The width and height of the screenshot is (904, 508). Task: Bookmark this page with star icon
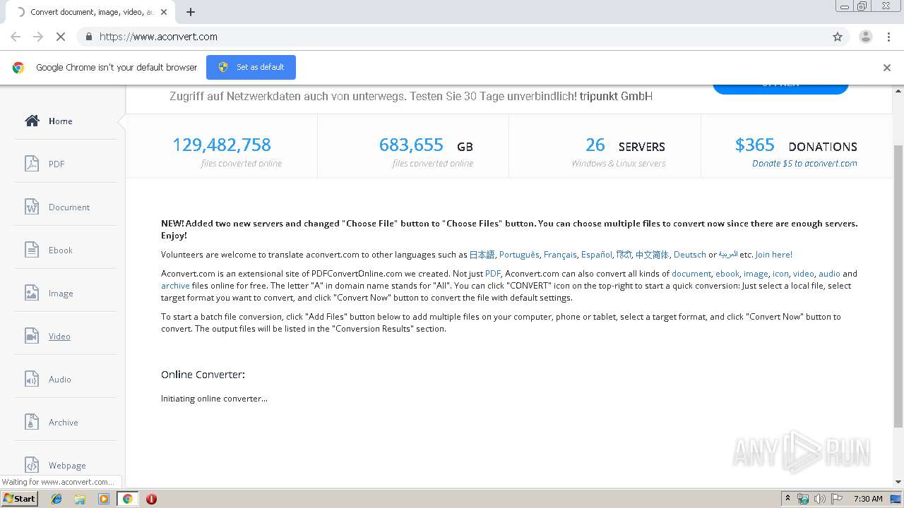838,37
